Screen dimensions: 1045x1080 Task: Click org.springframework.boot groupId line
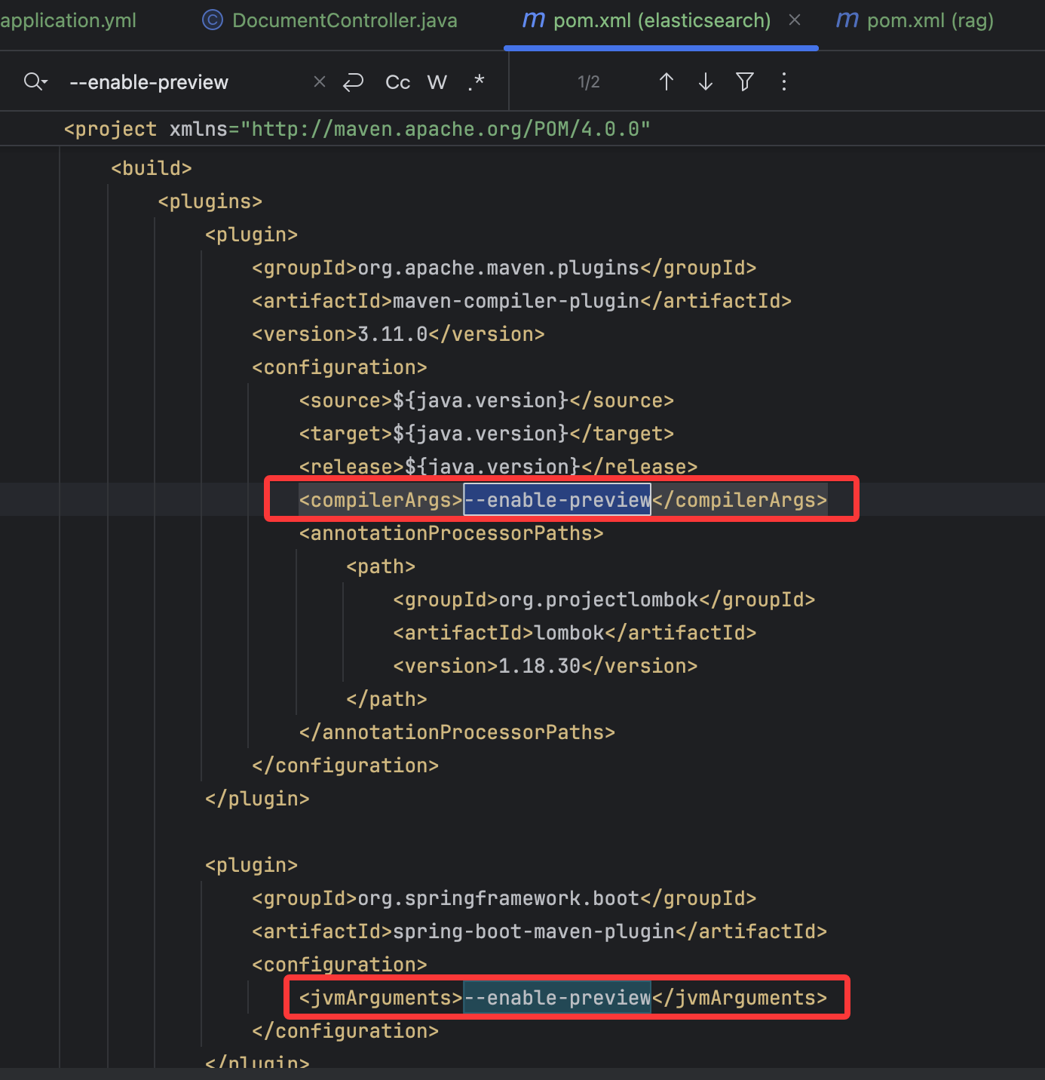pyautogui.click(x=504, y=898)
